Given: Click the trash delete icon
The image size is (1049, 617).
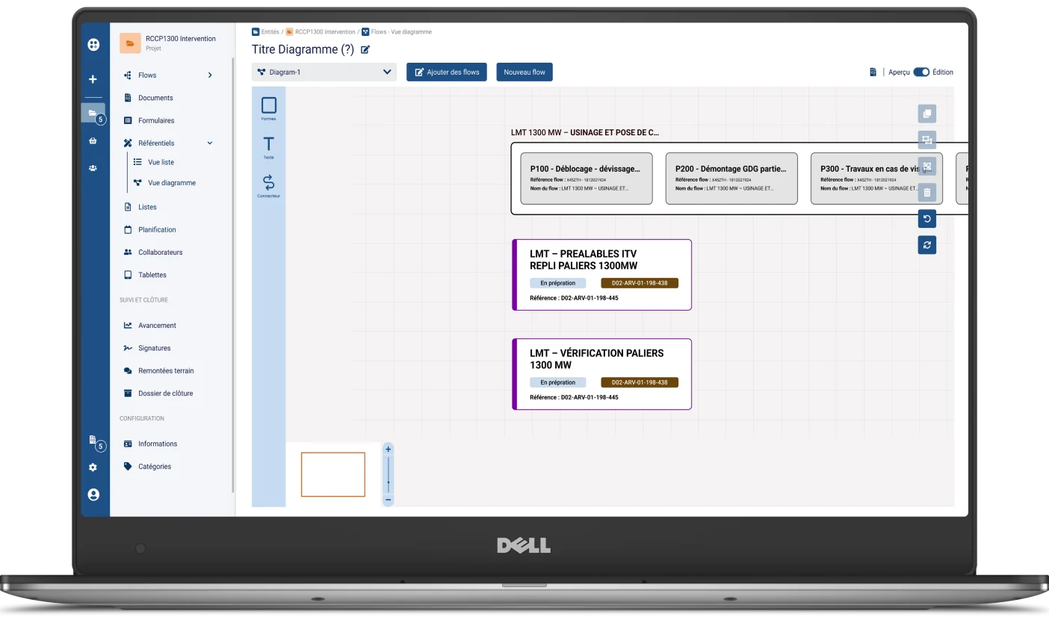Looking at the screenshot, I should pos(927,193).
